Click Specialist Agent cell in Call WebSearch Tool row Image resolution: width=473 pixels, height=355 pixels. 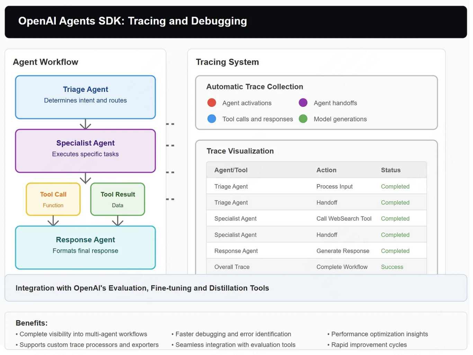235,219
